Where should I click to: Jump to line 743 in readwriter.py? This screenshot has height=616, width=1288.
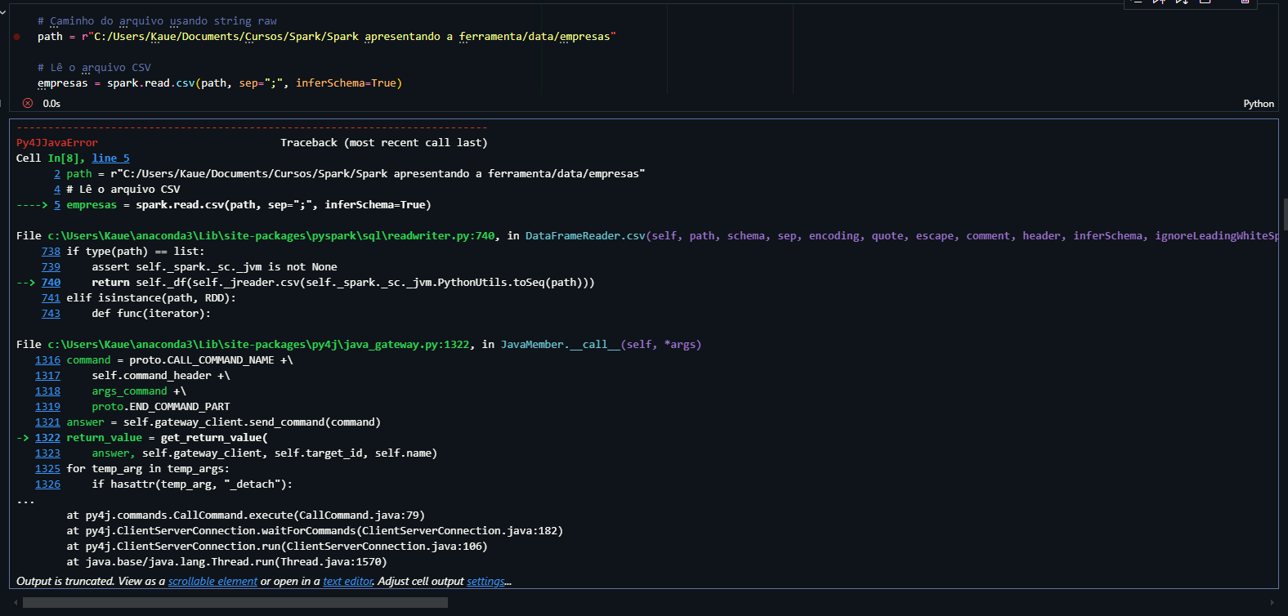[x=51, y=314]
